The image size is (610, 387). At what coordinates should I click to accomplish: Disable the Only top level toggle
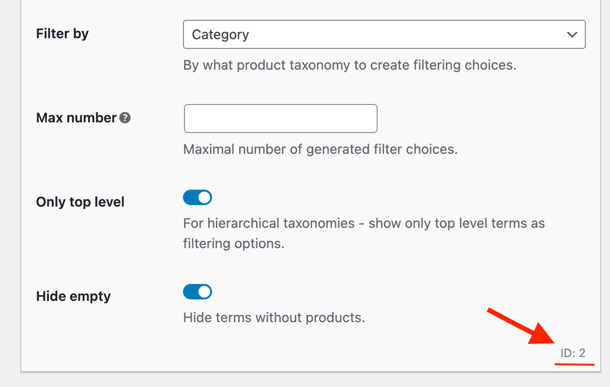pyautogui.click(x=198, y=197)
